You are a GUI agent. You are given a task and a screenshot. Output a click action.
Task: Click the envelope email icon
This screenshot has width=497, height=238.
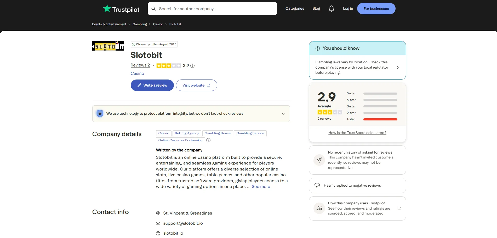(x=158, y=223)
